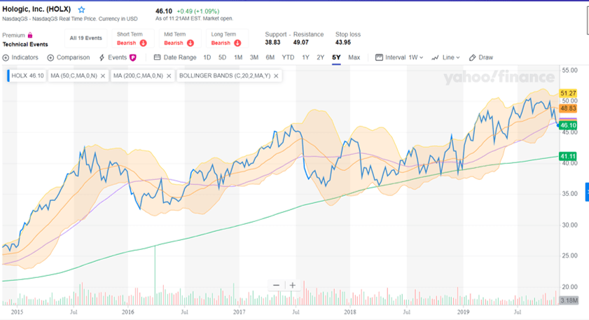Click the 3.18M volume tag

(569, 300)
